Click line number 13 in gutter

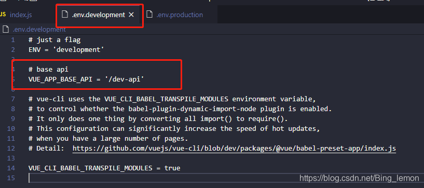point(11,158)
